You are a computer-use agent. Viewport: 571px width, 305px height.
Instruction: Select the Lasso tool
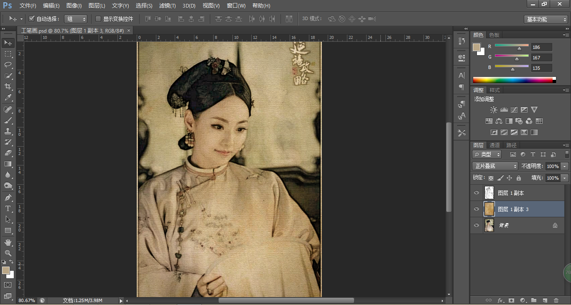[x=8, y=65]
